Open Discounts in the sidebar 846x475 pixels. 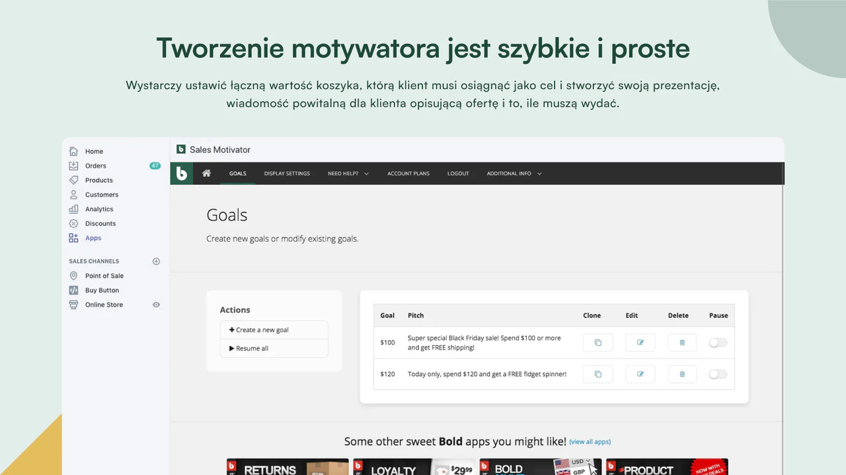point(100,224)
